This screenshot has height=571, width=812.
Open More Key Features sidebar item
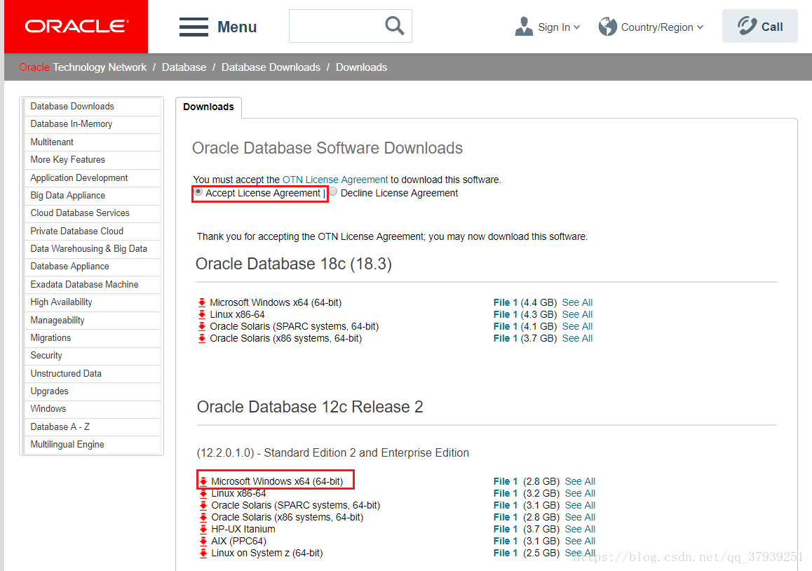(x=92, y=160)
